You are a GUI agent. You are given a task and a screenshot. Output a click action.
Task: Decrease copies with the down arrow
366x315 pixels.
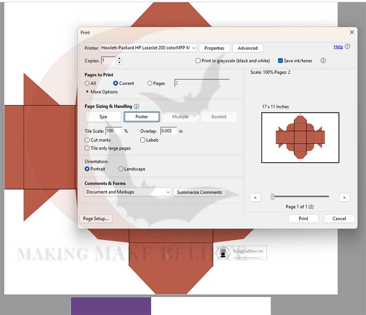tap(119, 63)
